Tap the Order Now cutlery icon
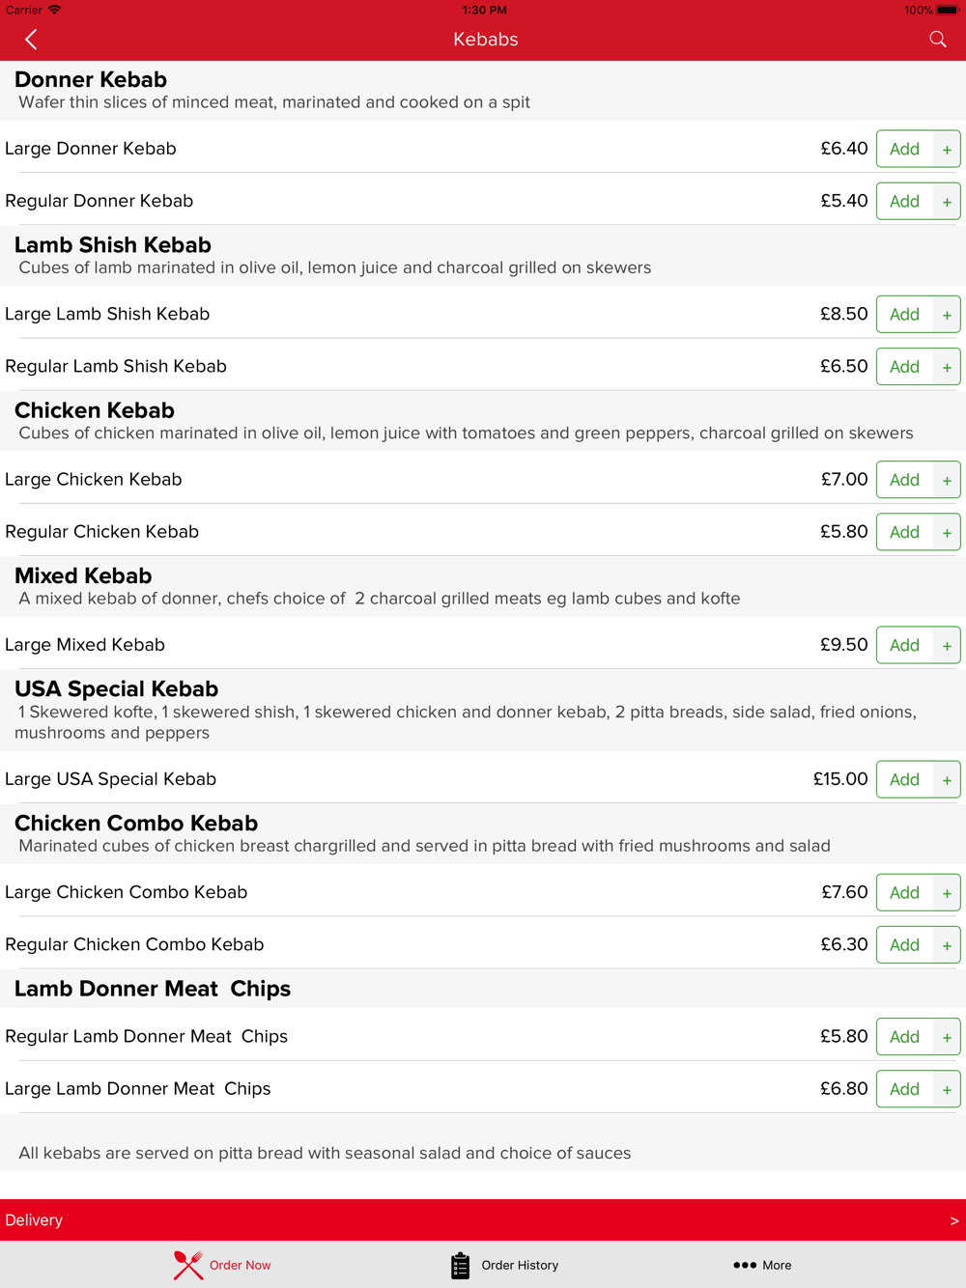Viewport: 966px width, 1288px height. [x=188, y=1265]
